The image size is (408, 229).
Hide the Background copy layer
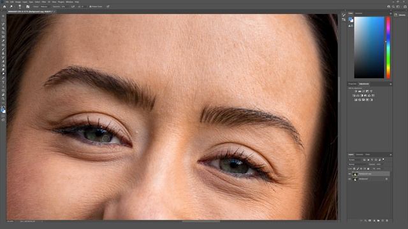coord(349,174)
